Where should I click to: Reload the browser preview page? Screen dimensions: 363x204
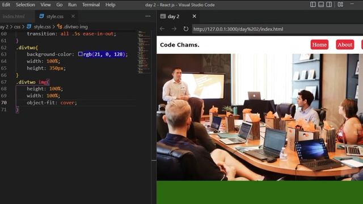185,29
